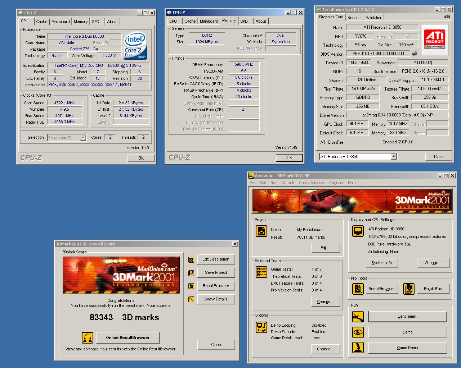Click the 3DMark2001 SE title bar icon

[251, 175]
